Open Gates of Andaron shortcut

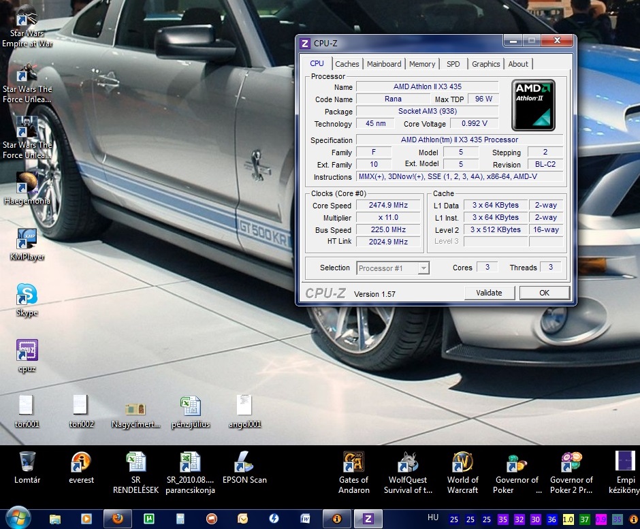tap(353, 472)
